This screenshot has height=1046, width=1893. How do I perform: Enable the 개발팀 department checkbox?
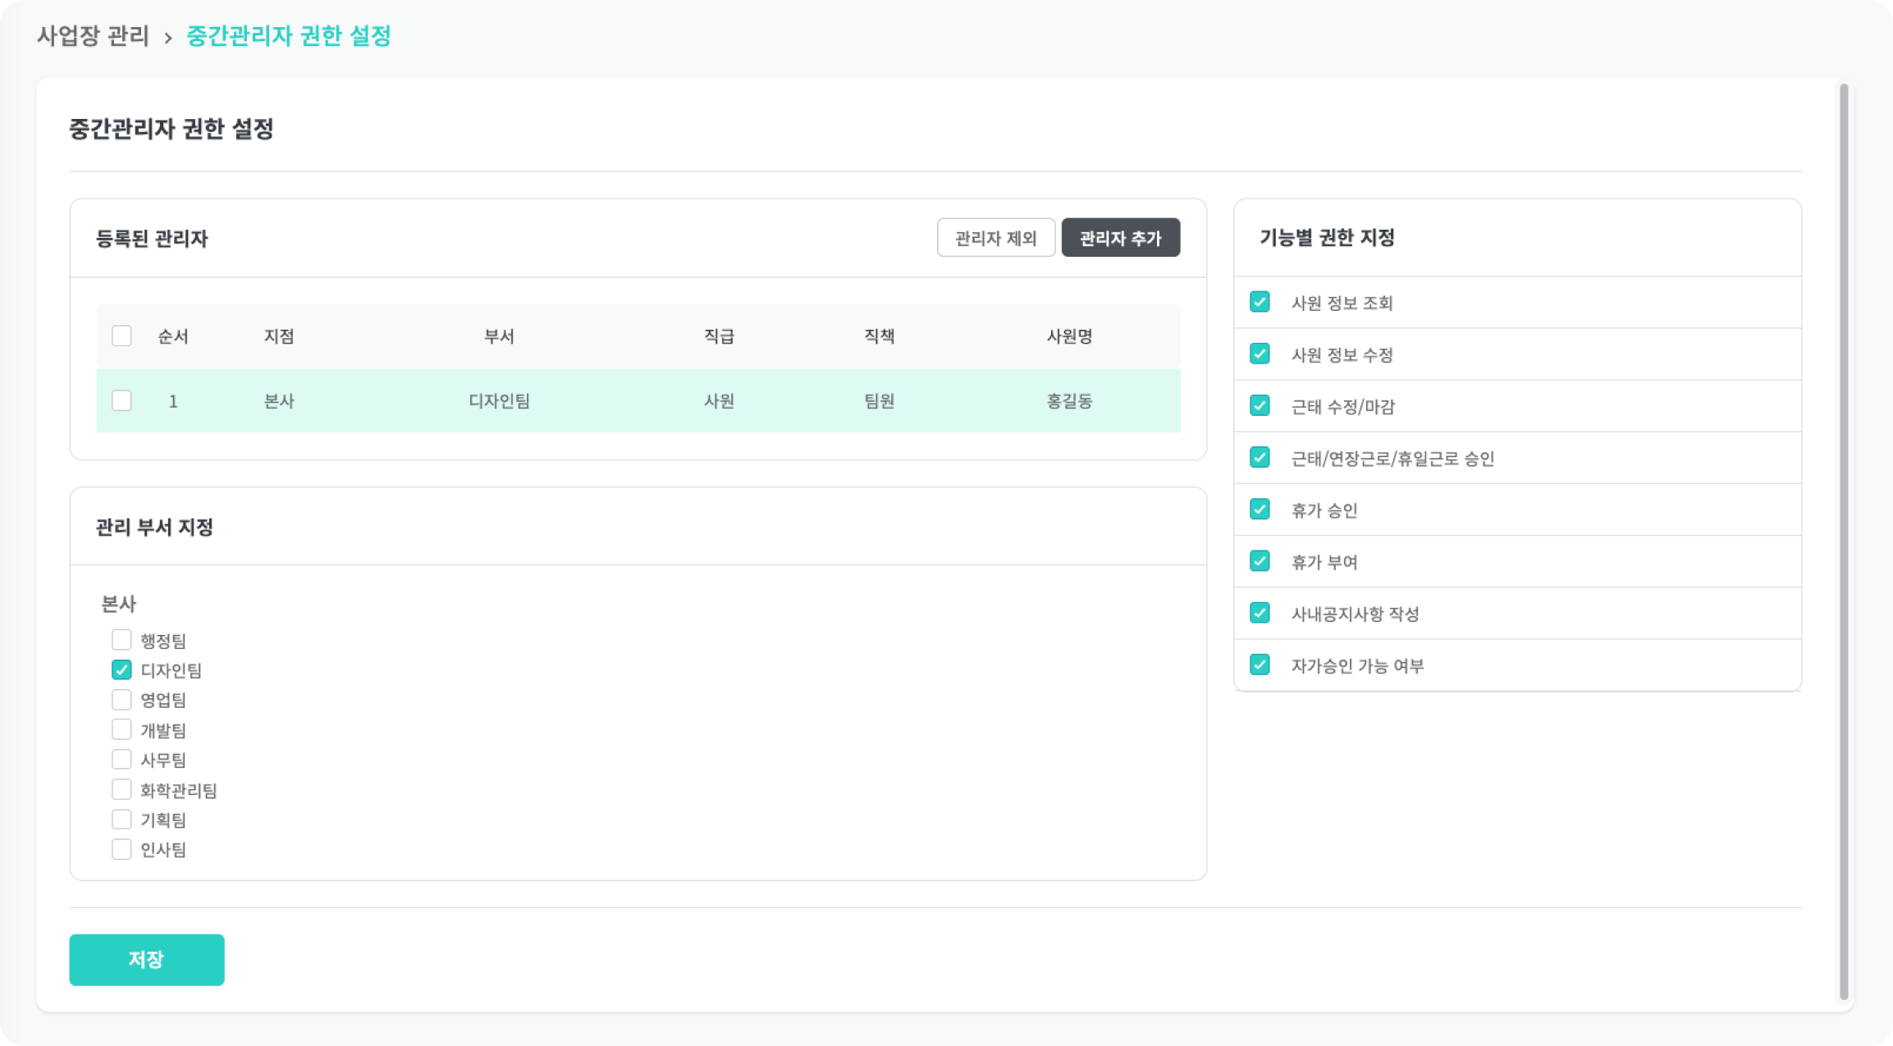(x=121, y=729)
